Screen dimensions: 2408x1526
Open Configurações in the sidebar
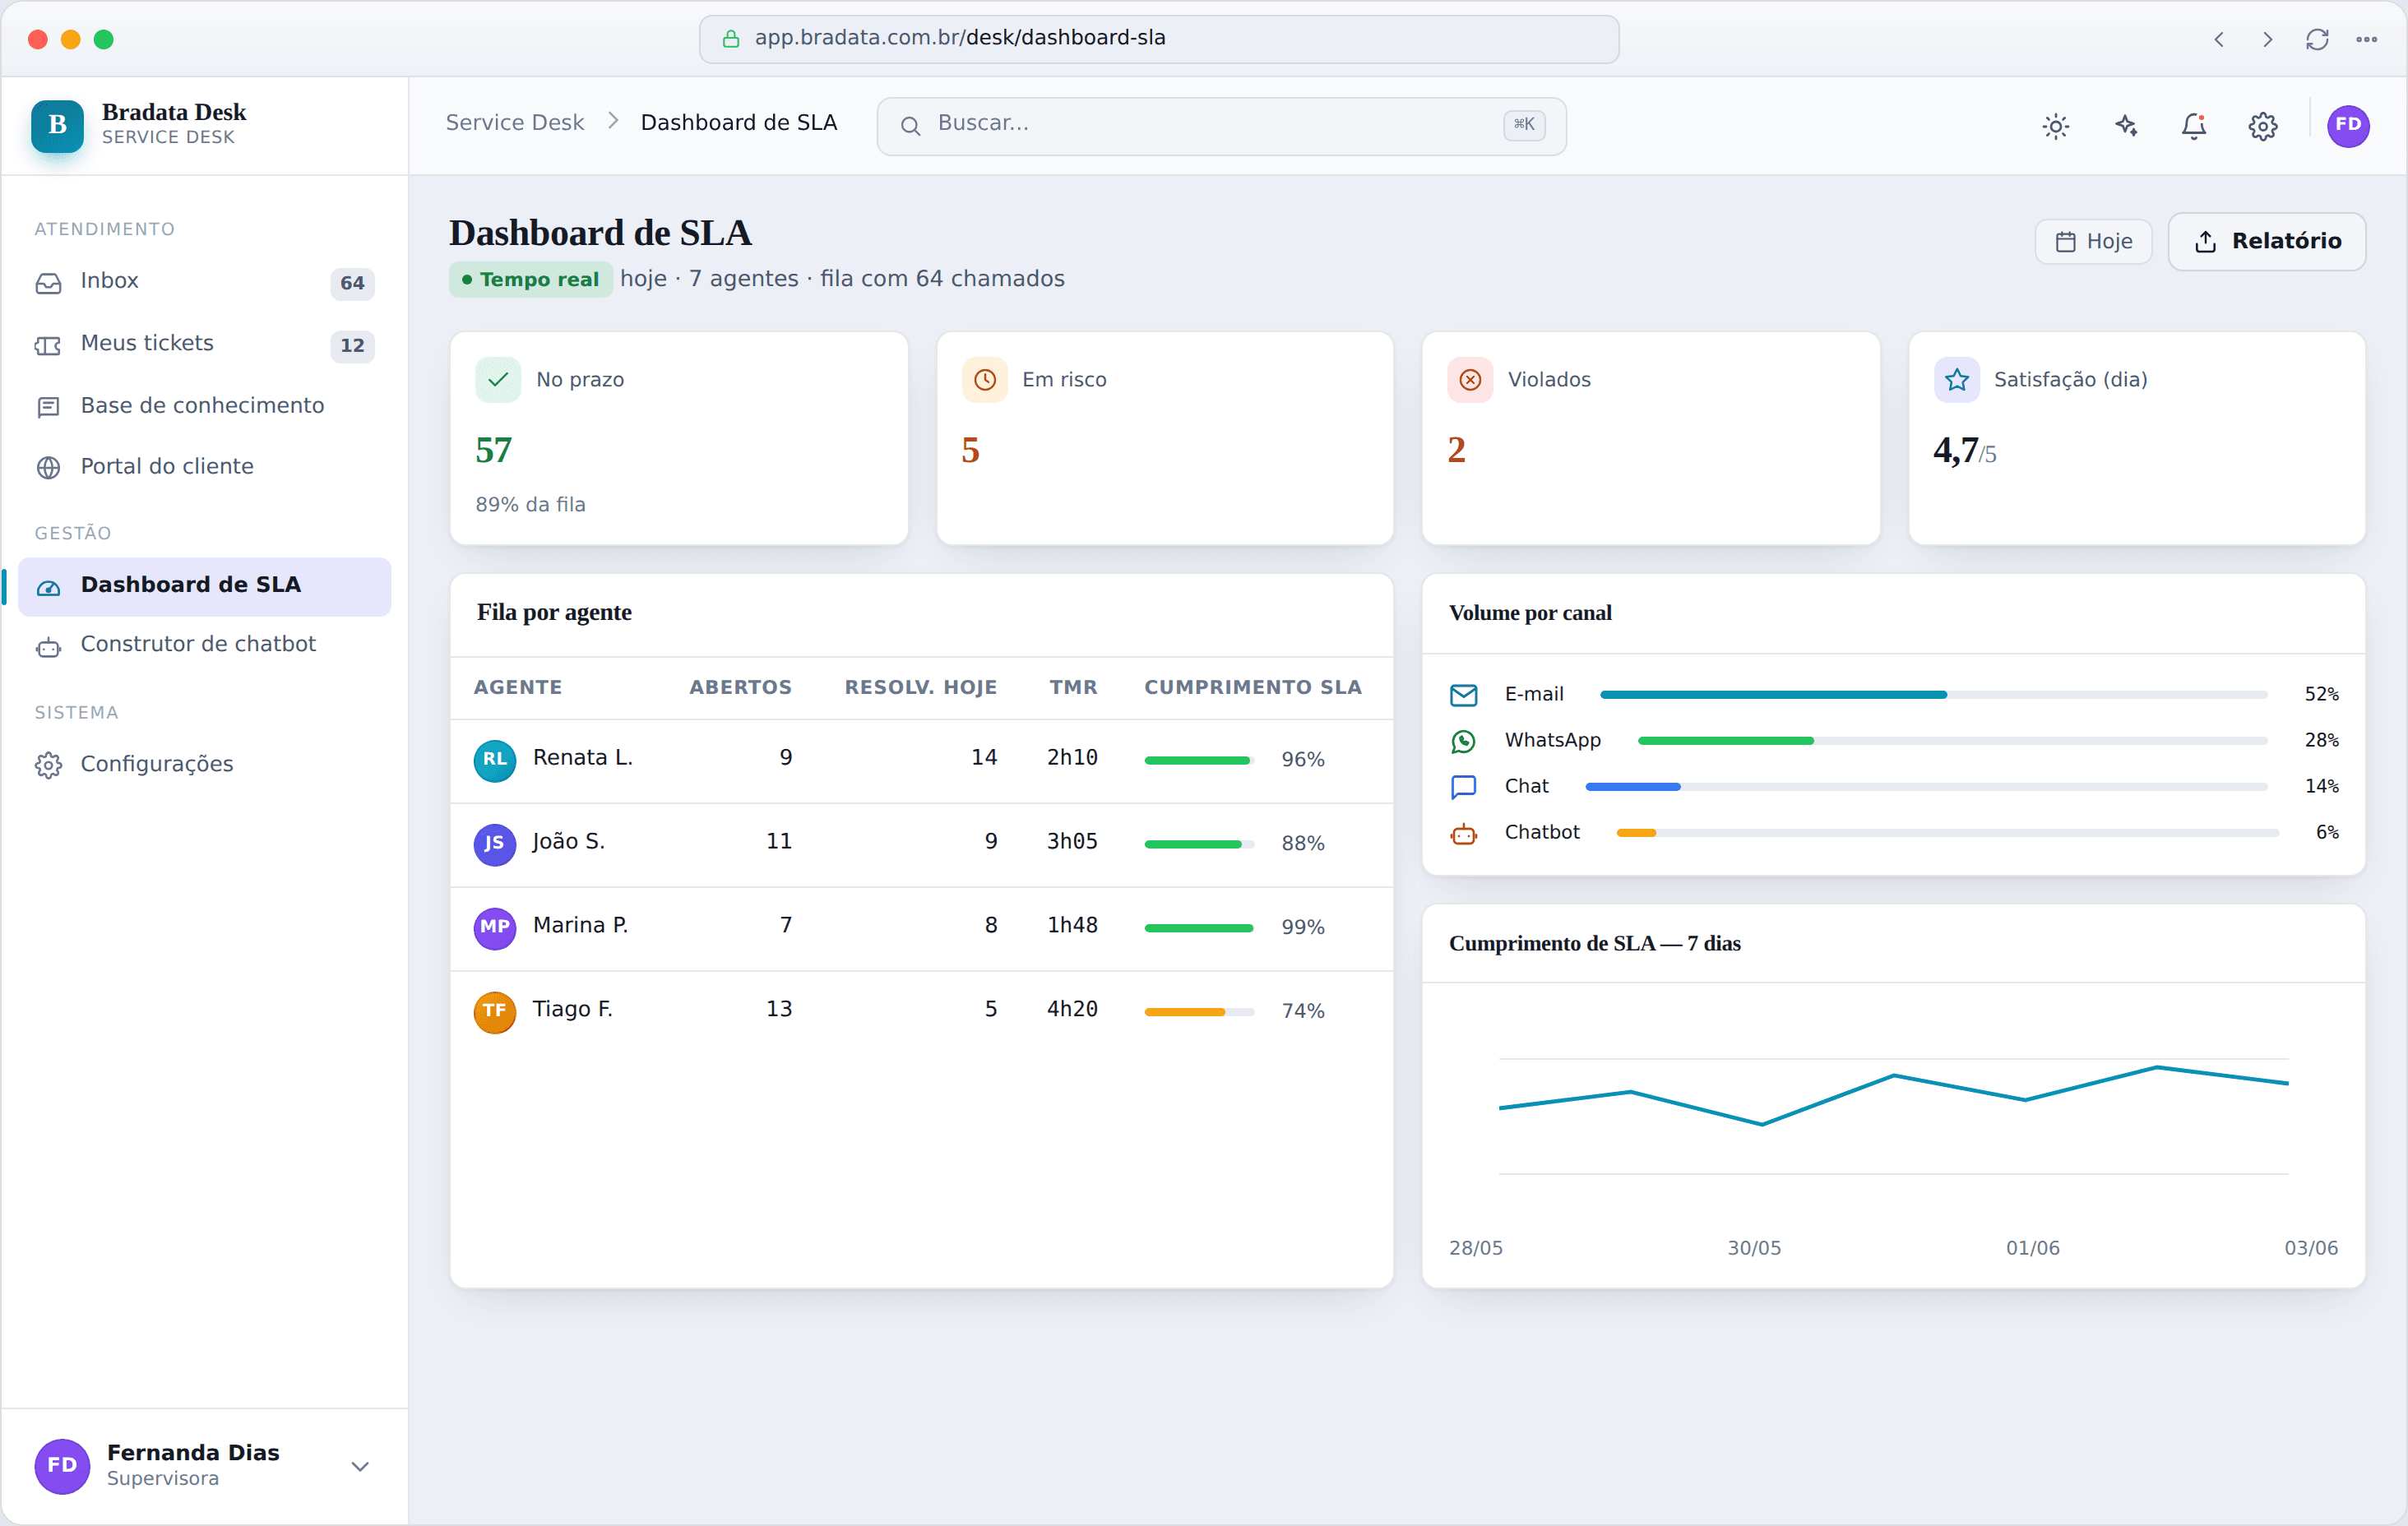(x=204, y=765)
